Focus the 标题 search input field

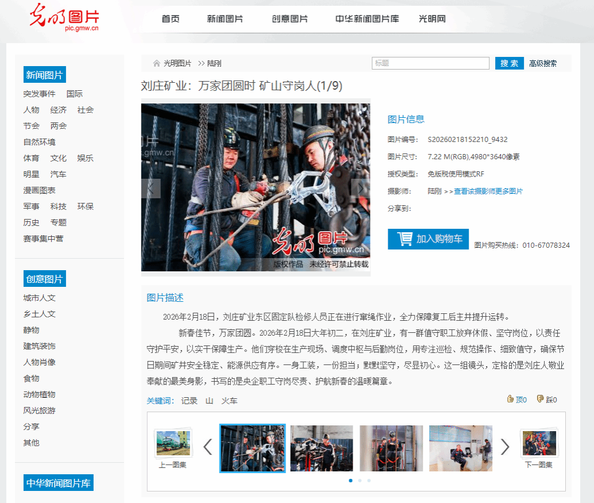(x=430, y=63)
